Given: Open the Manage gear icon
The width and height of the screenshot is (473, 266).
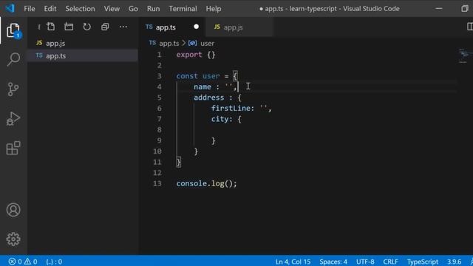Looking at the screenshot, I should tap(13, 239).
